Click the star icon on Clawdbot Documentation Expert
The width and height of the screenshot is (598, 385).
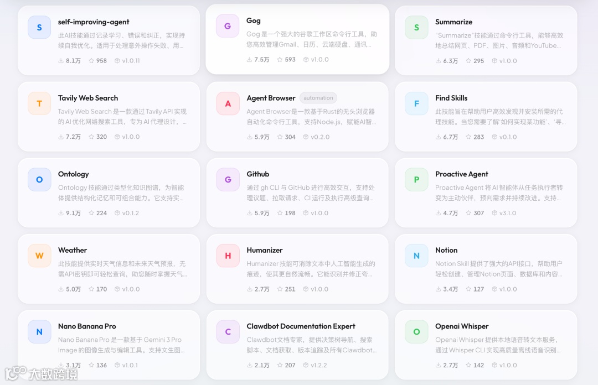click(x=280, y=365)
